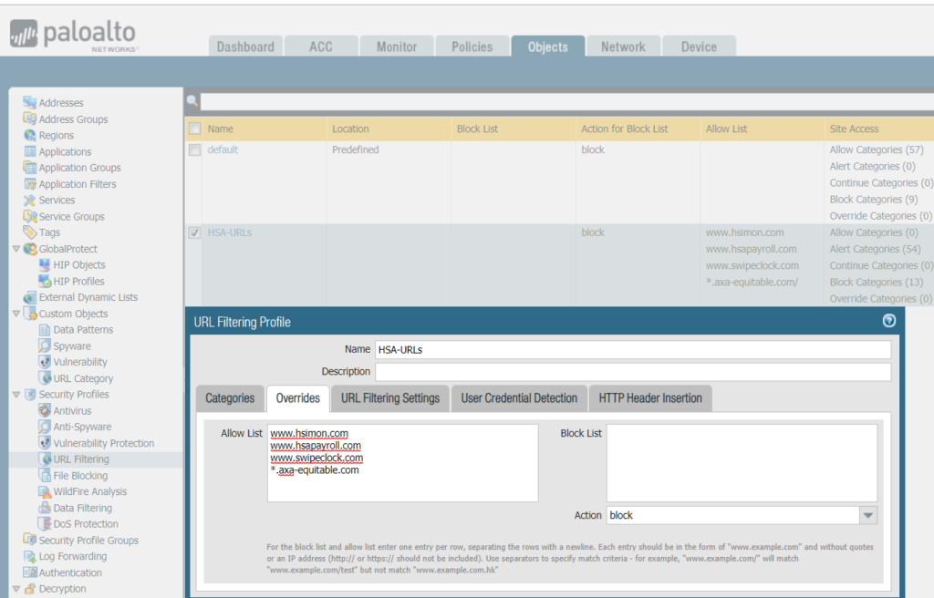Image resolution: width=934 pixels, height=598 pixels.
Task: Click the Anti-Spyware profile icon
Action: (44, 427)
